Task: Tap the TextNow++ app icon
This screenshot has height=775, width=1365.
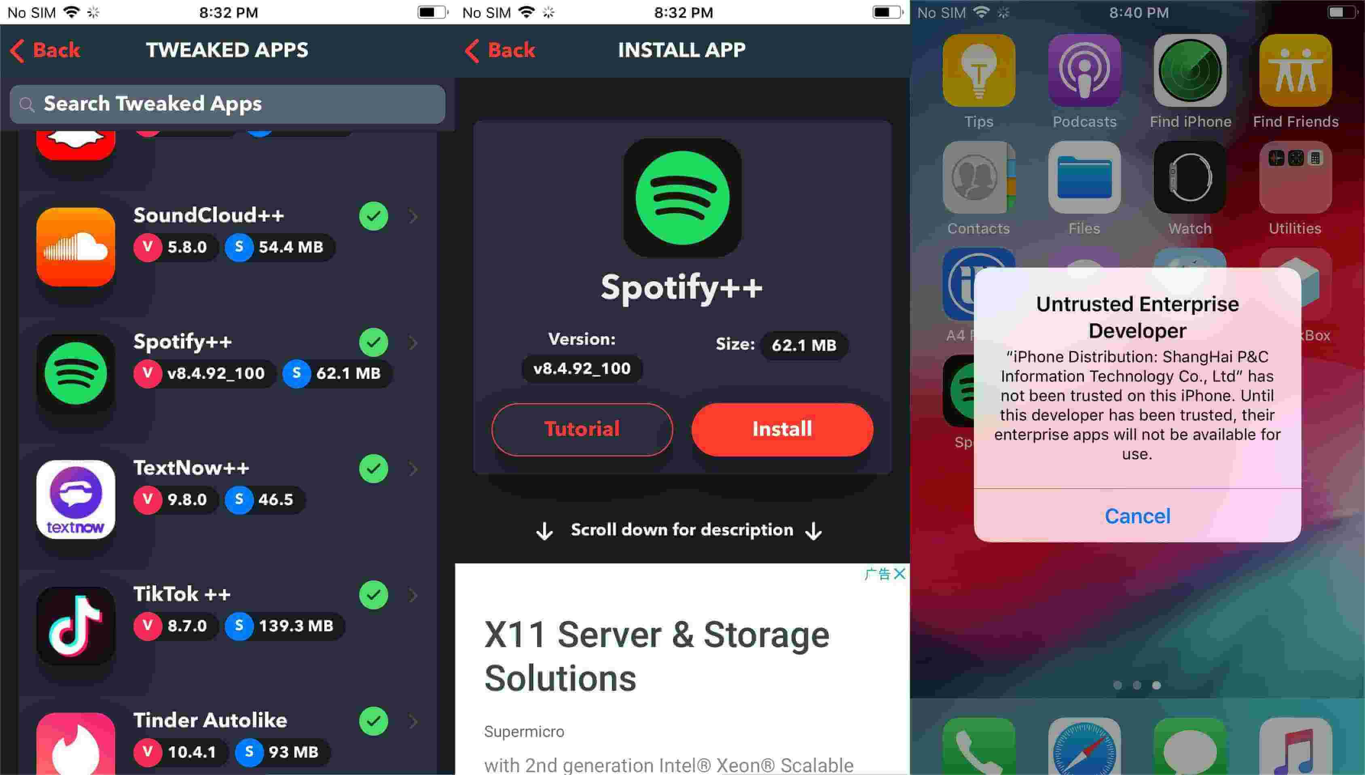Action: point(75,497)
